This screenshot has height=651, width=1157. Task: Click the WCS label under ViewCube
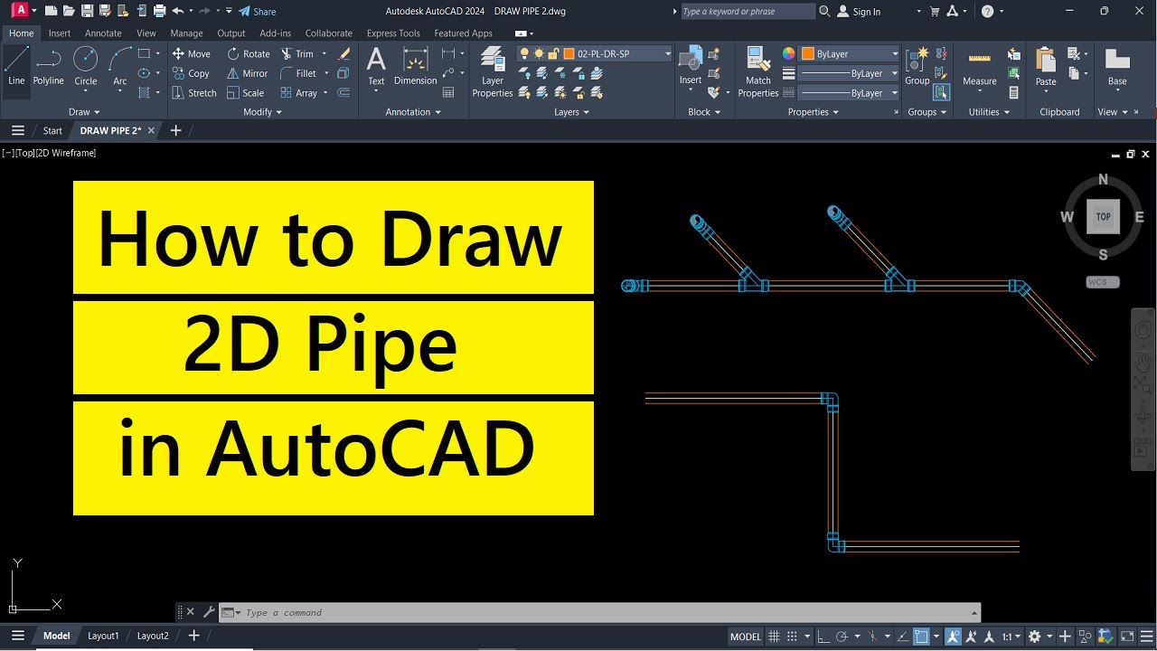[1102, 282]
